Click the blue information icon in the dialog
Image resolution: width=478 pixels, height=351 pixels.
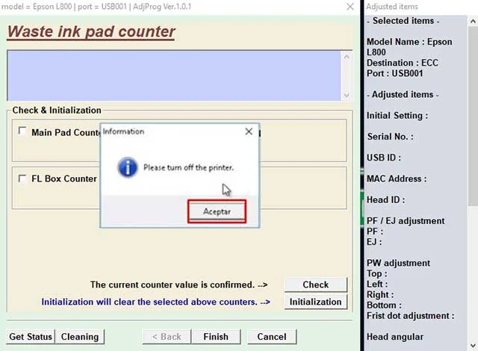pos(128,167)
